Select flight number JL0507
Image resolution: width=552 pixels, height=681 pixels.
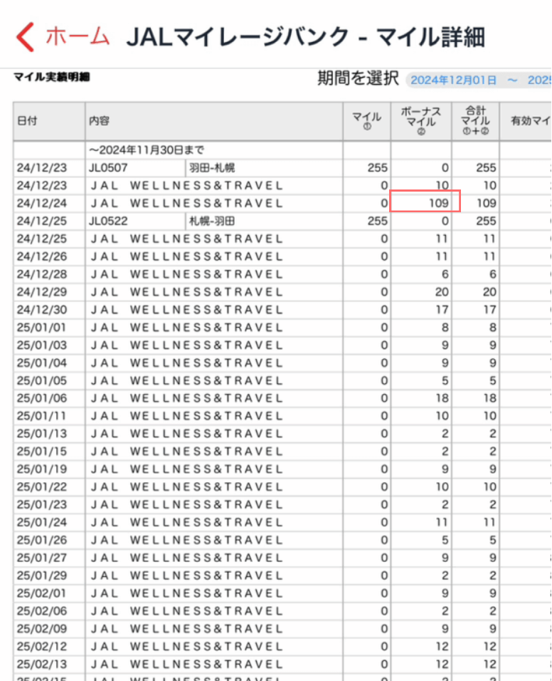coord(108,168)
